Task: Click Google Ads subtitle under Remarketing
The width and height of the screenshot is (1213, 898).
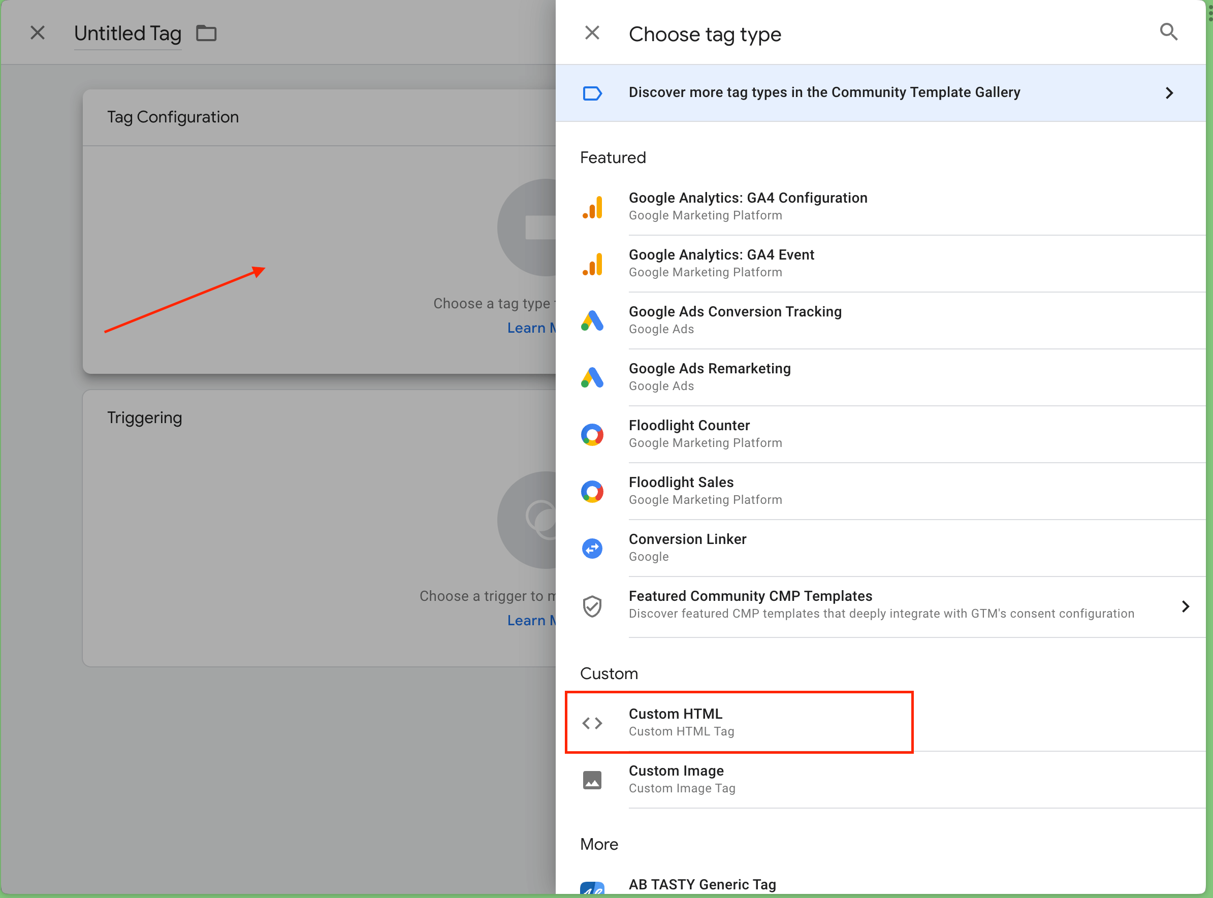Action: [x=661, y=386]
